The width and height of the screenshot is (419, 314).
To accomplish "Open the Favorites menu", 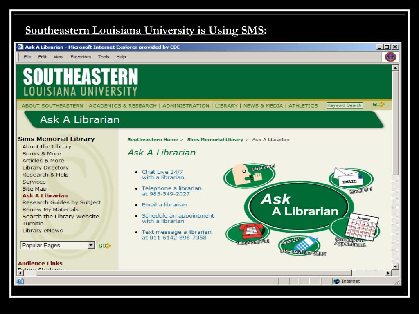I will click(81, 57).
